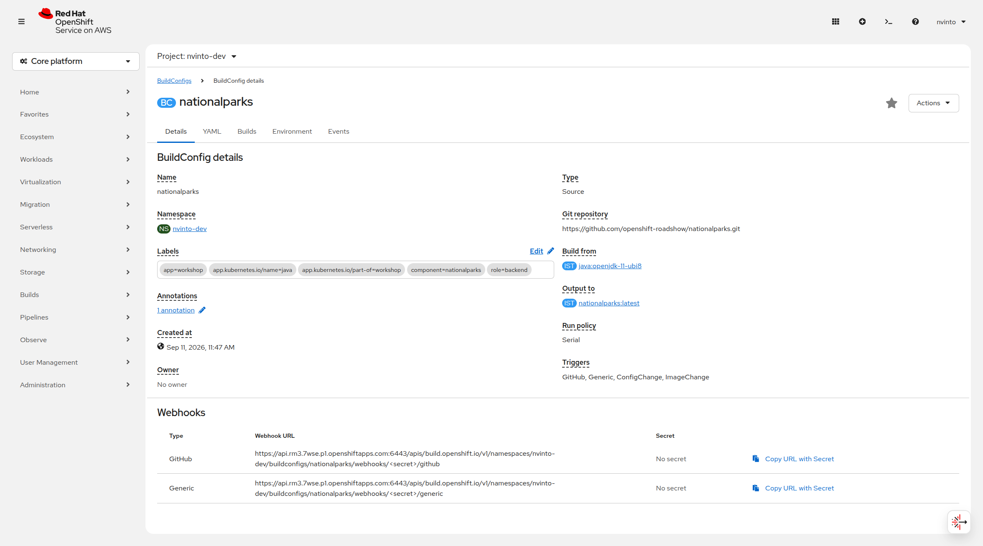Expand the Workloads navigation section
Image resolution: width=983 pixels, height=546 pixels.
pos(75,160)
